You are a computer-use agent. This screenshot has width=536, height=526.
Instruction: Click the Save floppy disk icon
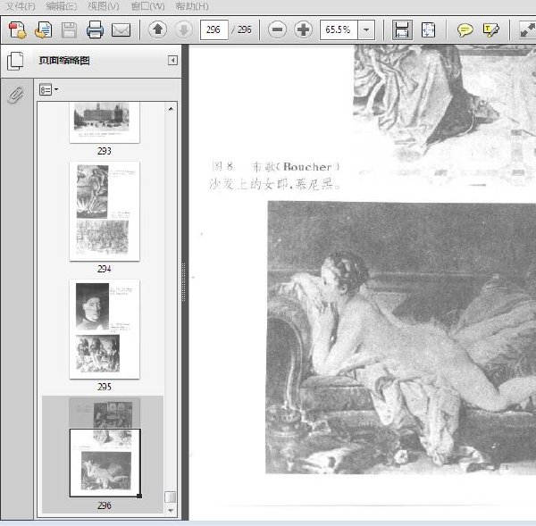click(x=69, y=30)
